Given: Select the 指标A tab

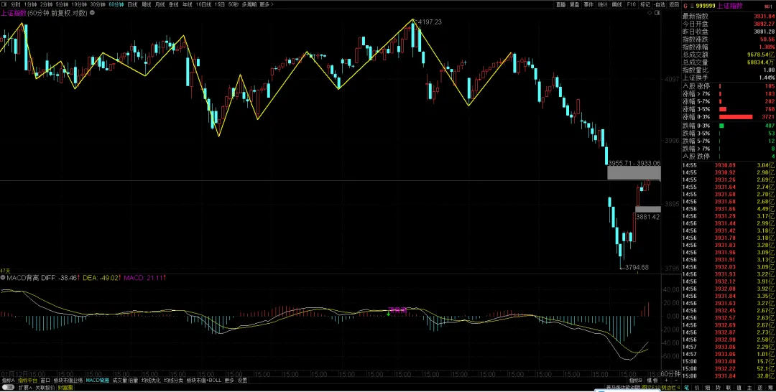Looking at the screenshot, I should click(x=9, y=380).
